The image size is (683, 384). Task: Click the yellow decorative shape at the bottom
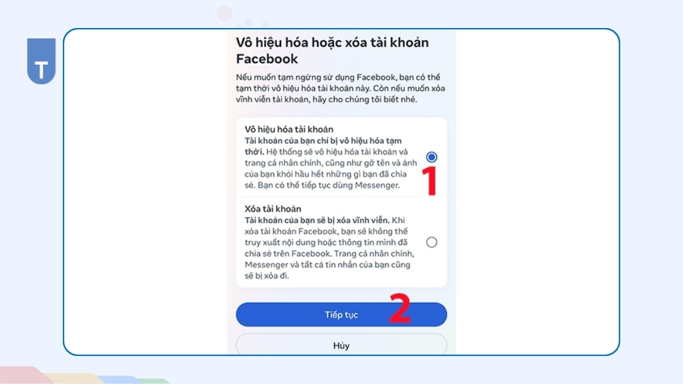pyautogui.click(x=74, y=379)
